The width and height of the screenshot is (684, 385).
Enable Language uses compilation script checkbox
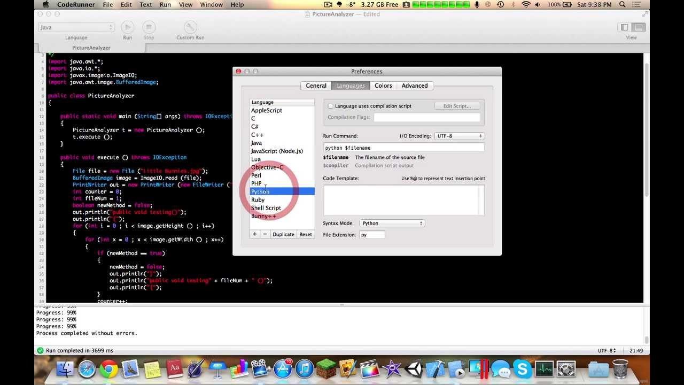click(330, 106)
